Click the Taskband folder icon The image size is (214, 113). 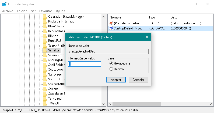click(45, 99)
